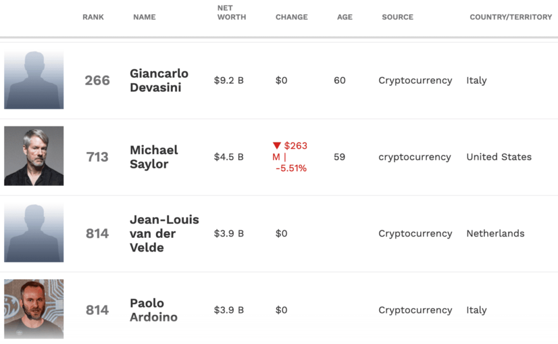
Task: Click the COUNTRY/TERRITORY column header
Action: pos(511,17)
